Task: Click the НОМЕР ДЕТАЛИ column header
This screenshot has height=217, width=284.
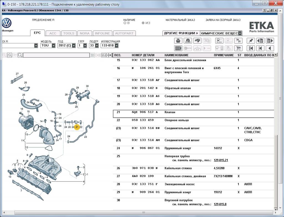Action: [x=143, y=55]
